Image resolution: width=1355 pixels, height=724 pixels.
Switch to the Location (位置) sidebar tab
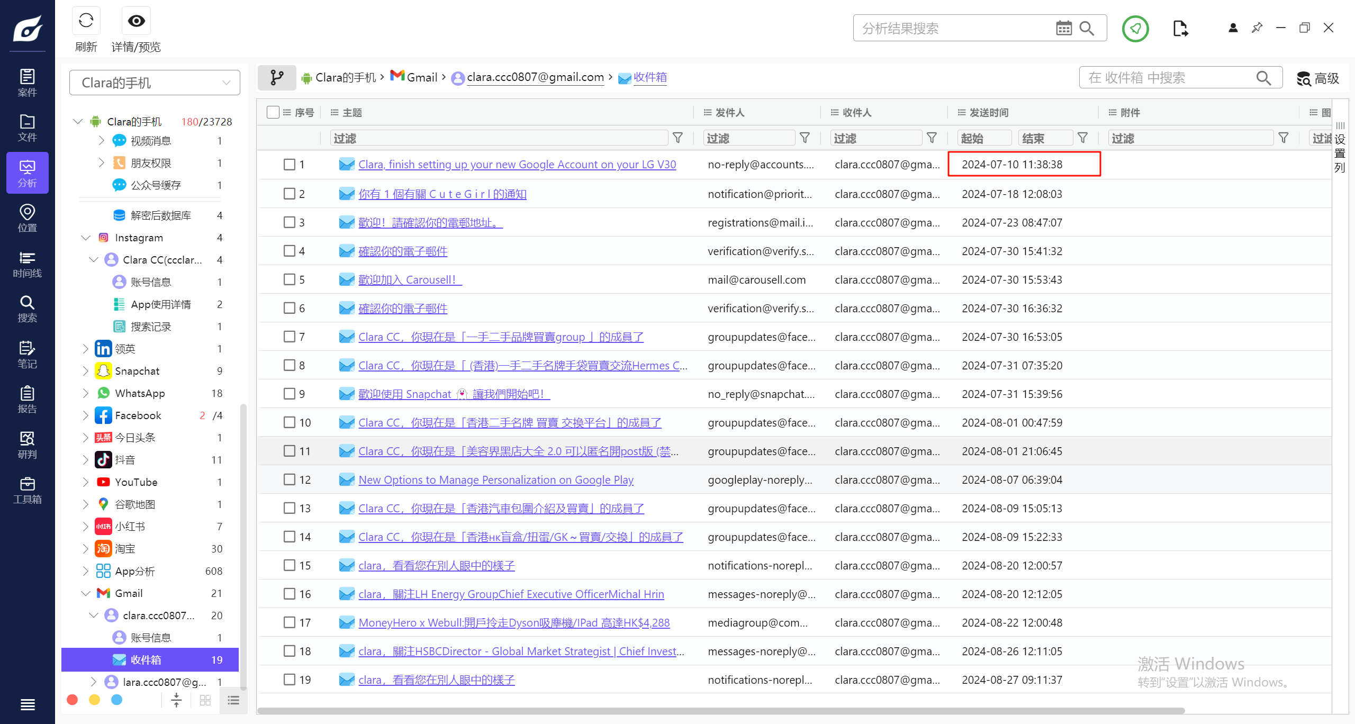[x=27, y=218]
